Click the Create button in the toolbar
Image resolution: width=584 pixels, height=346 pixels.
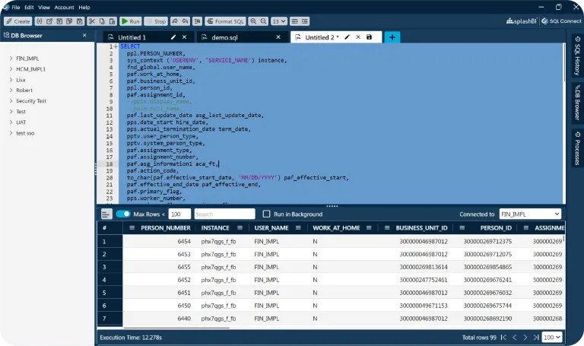[x=18, y=21]
